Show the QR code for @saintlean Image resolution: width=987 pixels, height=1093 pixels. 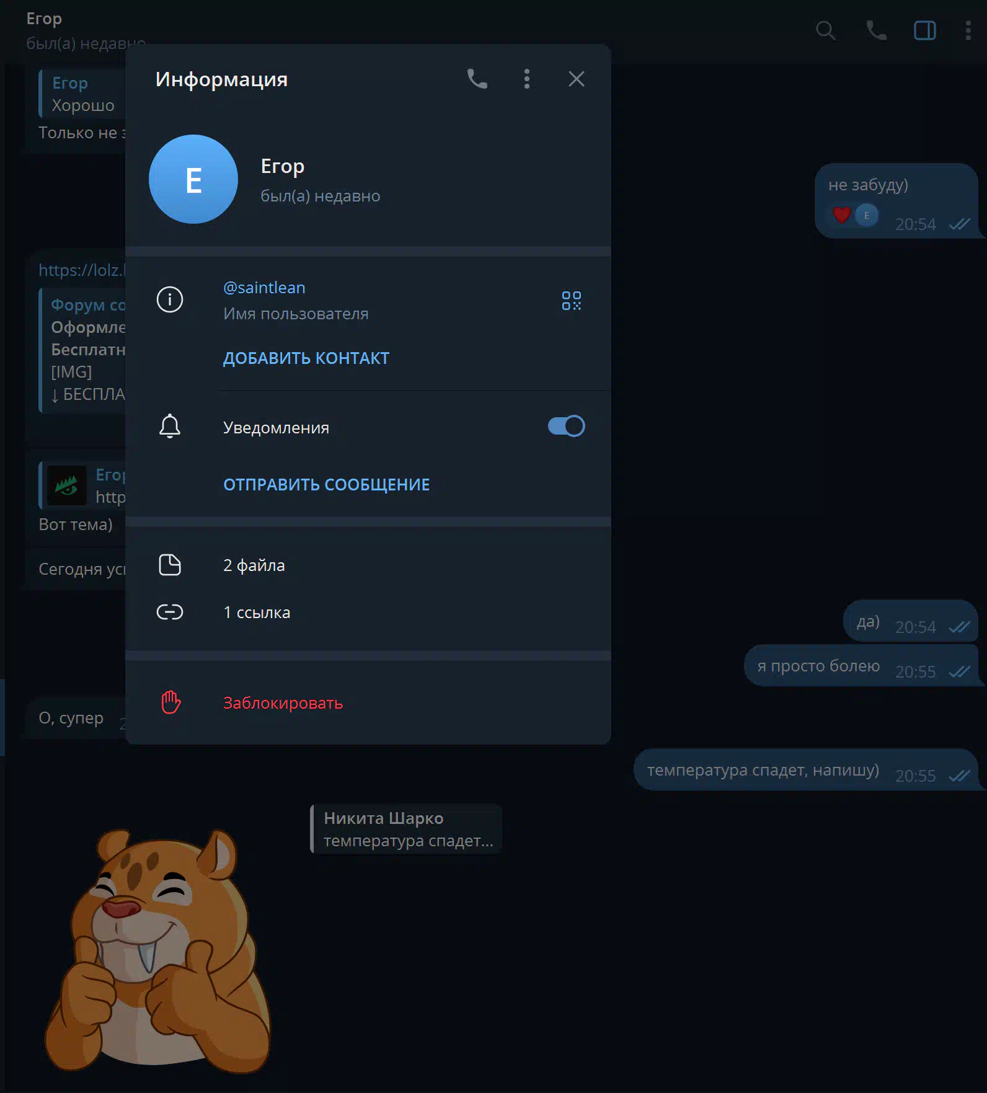(x=571, y=301)
